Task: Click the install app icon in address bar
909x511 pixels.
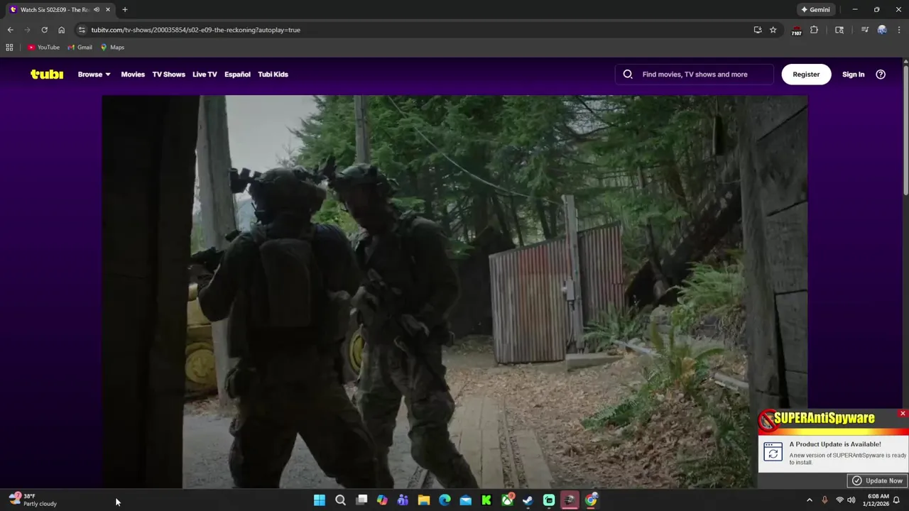Action: [758, 30]
